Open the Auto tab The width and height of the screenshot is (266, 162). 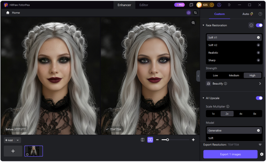click(248, 14)
